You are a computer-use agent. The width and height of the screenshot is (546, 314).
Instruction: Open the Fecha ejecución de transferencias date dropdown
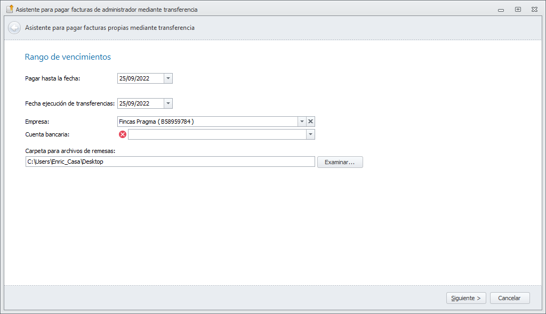[x=168, y=103]
